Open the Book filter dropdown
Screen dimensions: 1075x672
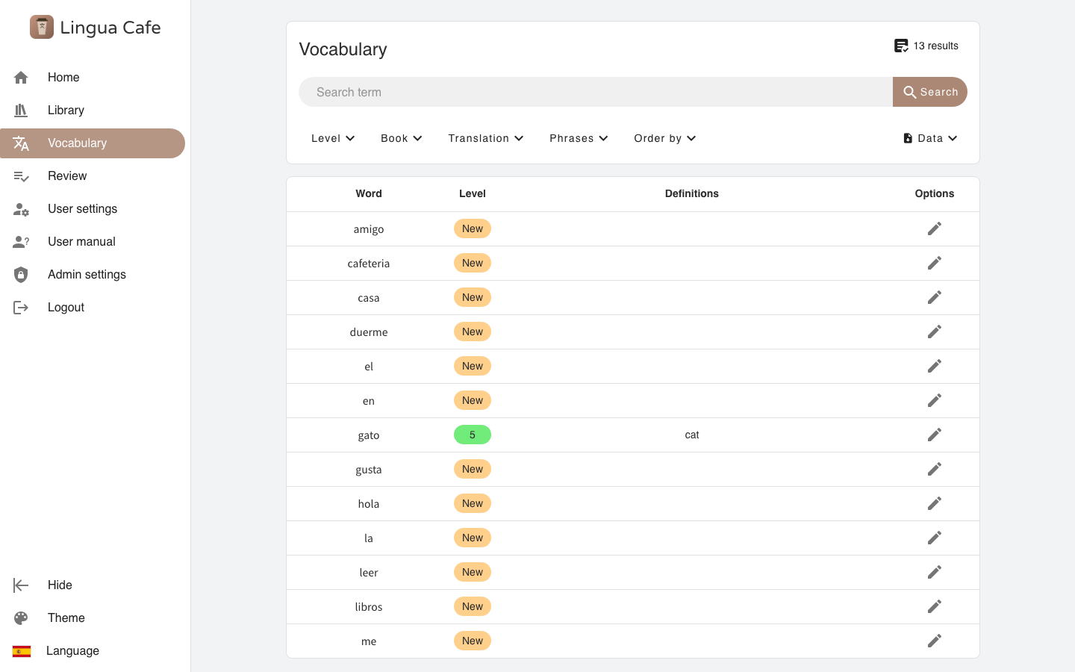(402, 138)
